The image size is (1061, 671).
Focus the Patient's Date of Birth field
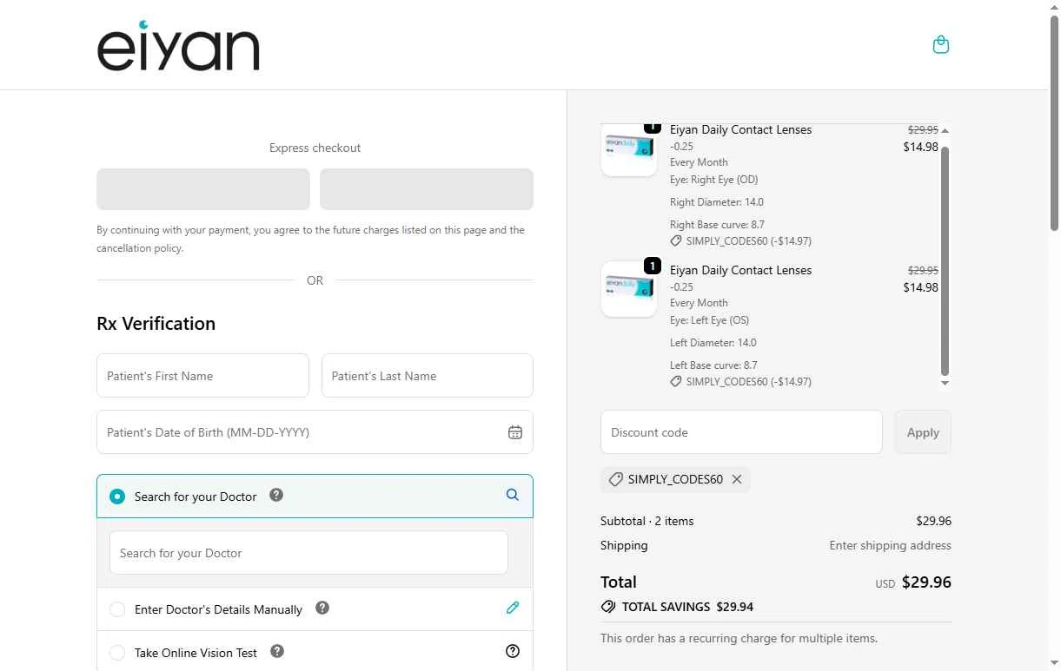[315, 432]
